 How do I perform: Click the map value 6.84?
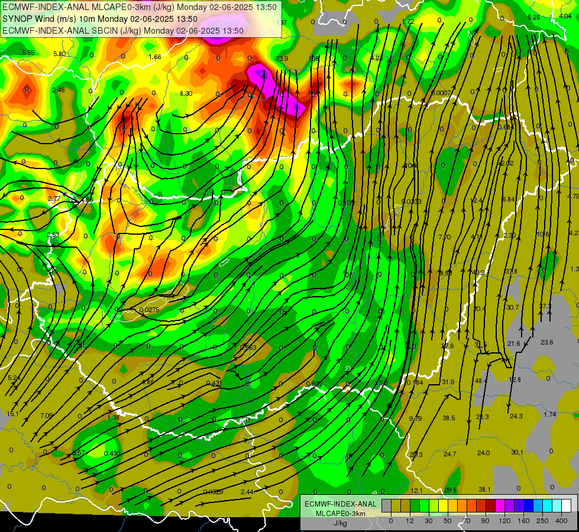pyautogui.click(x=509, y=199)
